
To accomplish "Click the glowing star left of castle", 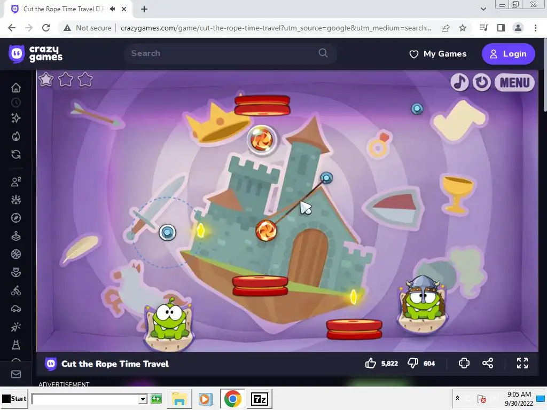I will pyautogui.click(x=201, y=230).
